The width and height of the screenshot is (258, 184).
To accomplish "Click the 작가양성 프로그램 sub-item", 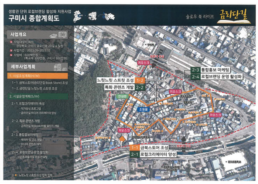I will [30, 109].
